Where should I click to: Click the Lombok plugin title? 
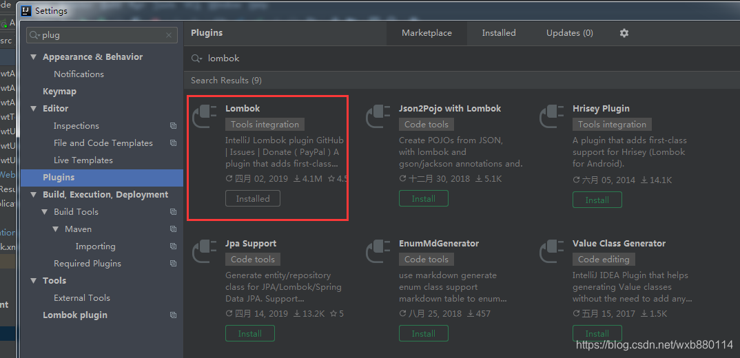[x=243, y=109]
